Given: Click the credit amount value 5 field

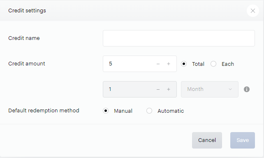Looking at the screenshot, I should pyautogui.click(x=129, y=64).
